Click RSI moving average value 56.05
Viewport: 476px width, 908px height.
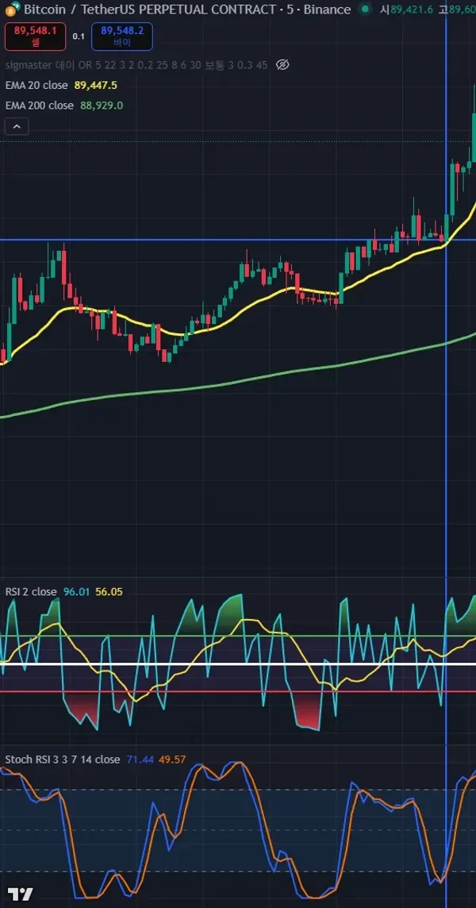coord(109,592)
